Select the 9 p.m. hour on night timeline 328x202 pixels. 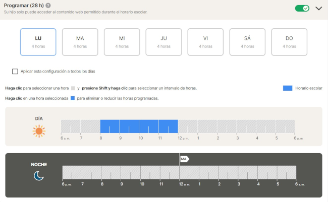tap(131, 172)
